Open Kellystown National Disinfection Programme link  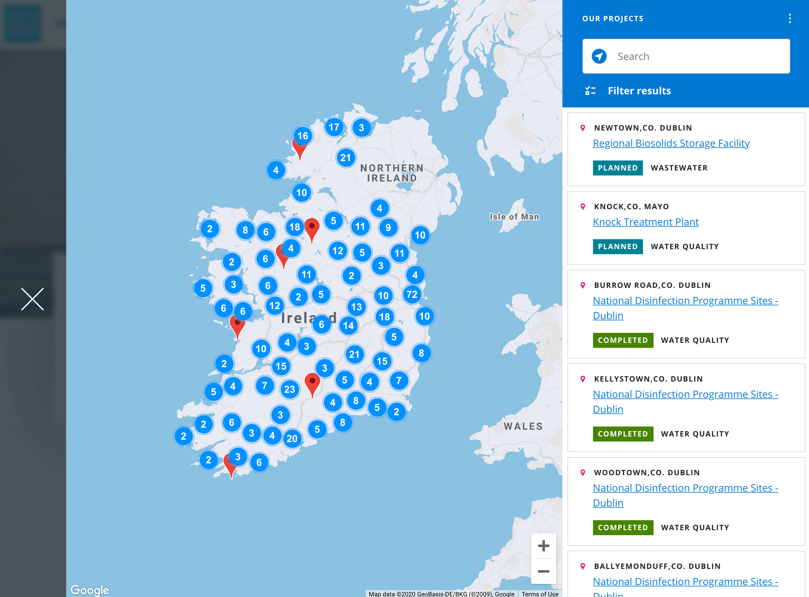(x=685, y=394)
